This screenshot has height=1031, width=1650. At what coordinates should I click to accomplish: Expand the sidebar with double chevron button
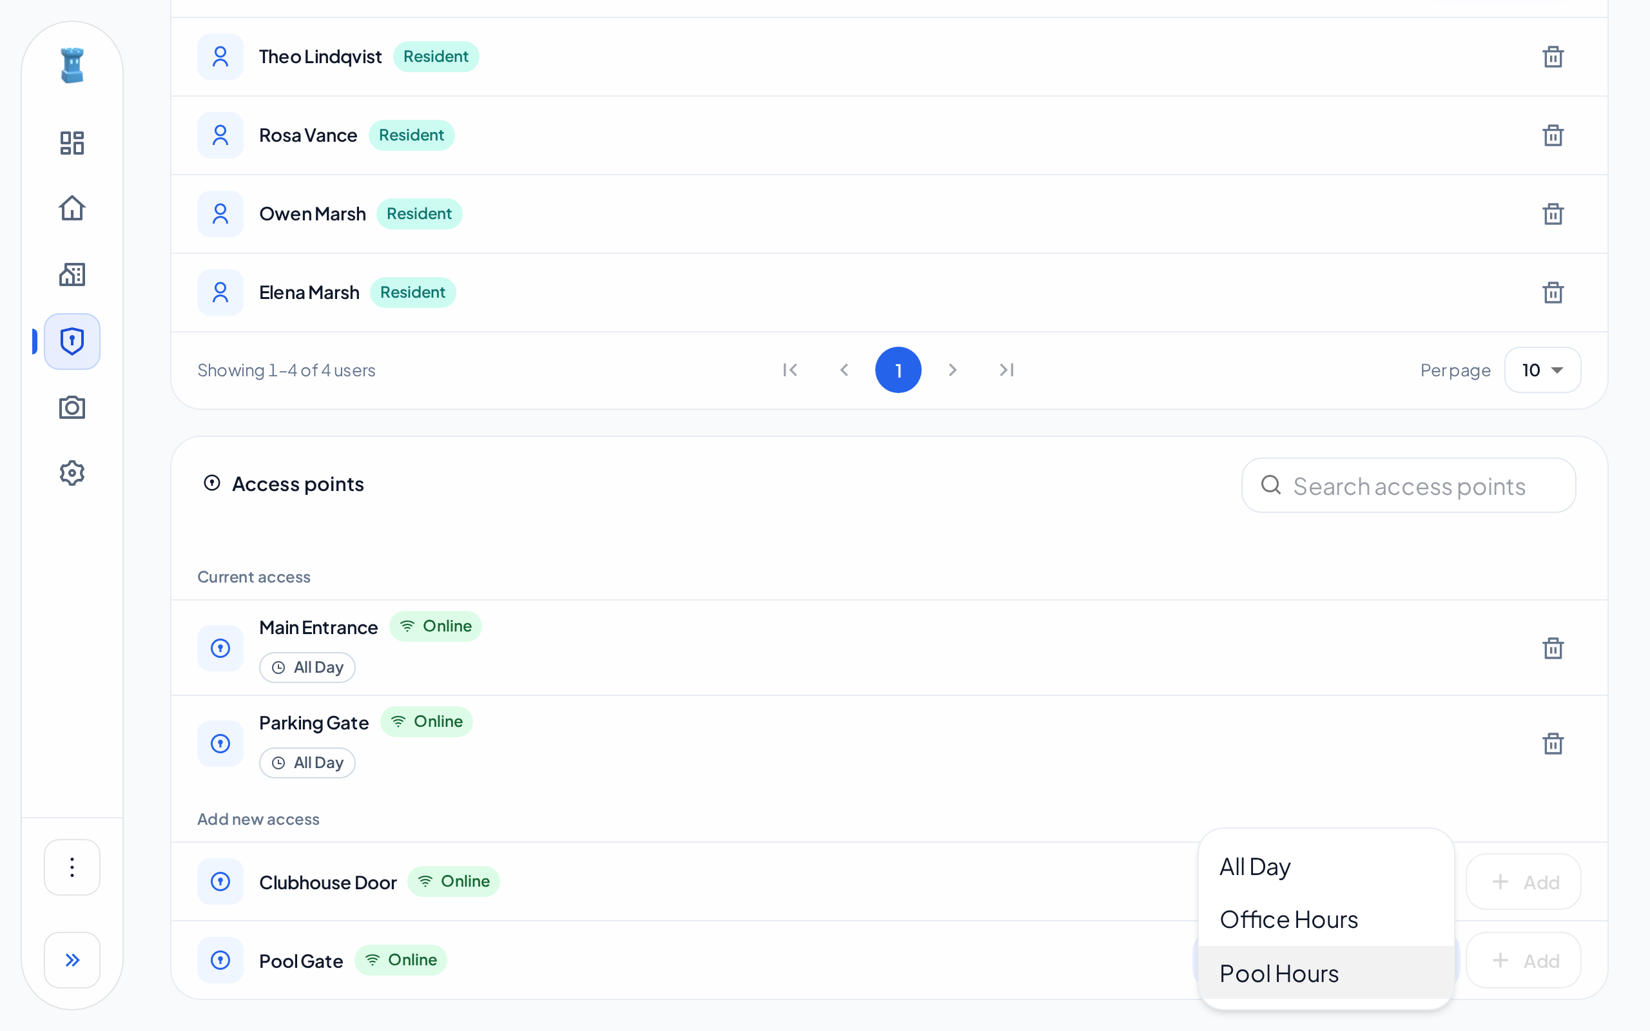tap(72, 960)
